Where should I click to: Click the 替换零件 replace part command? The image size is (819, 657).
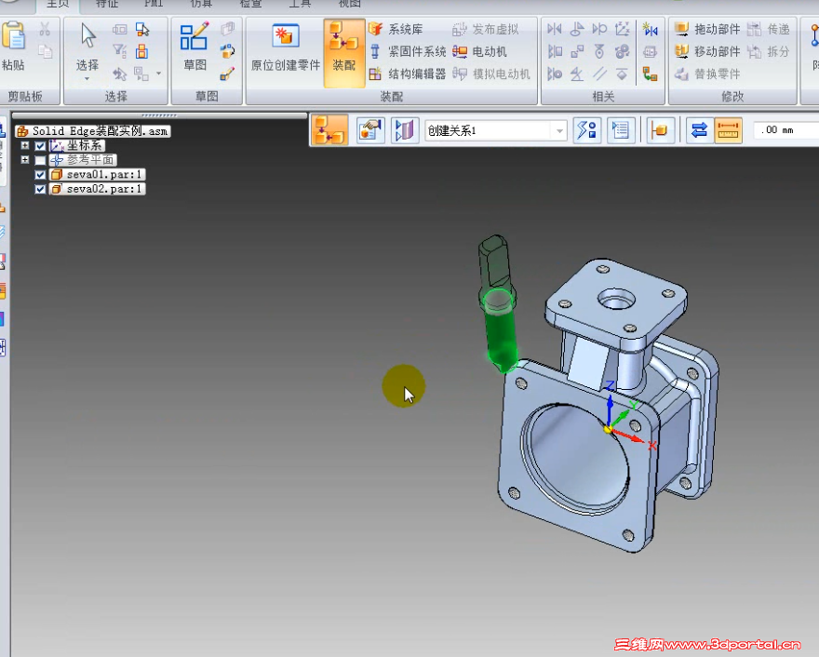(707, 74)
